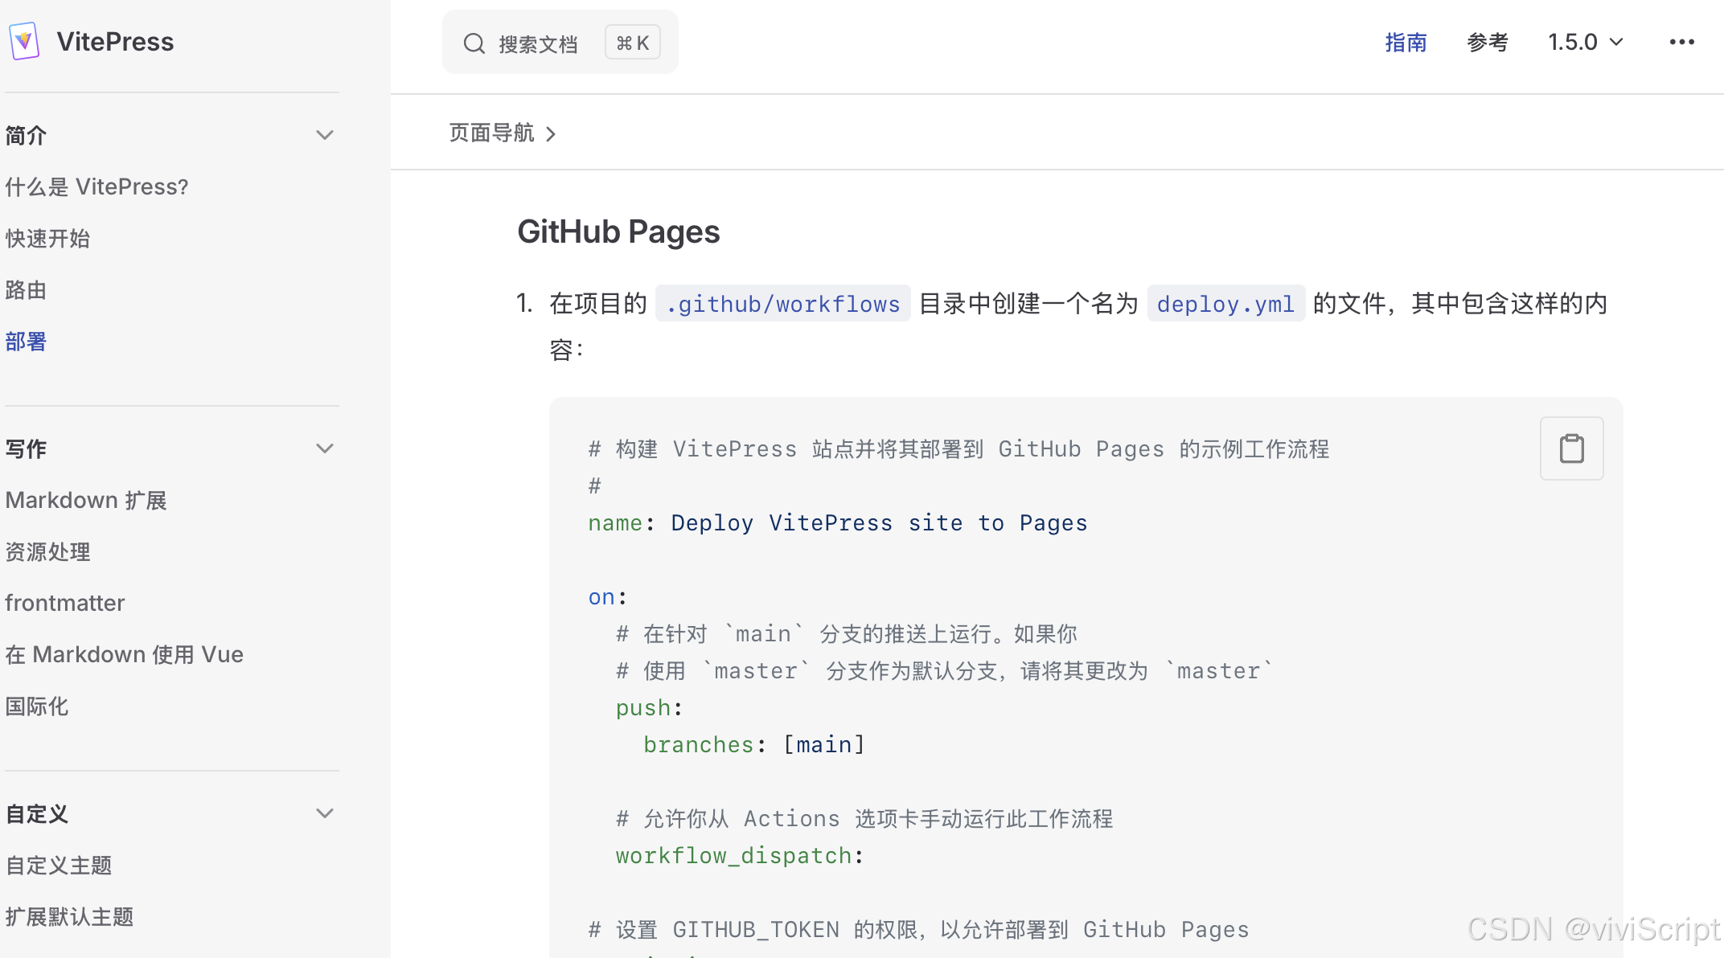
Task: Click the 'on:' code line
Action: pos(607,597)
